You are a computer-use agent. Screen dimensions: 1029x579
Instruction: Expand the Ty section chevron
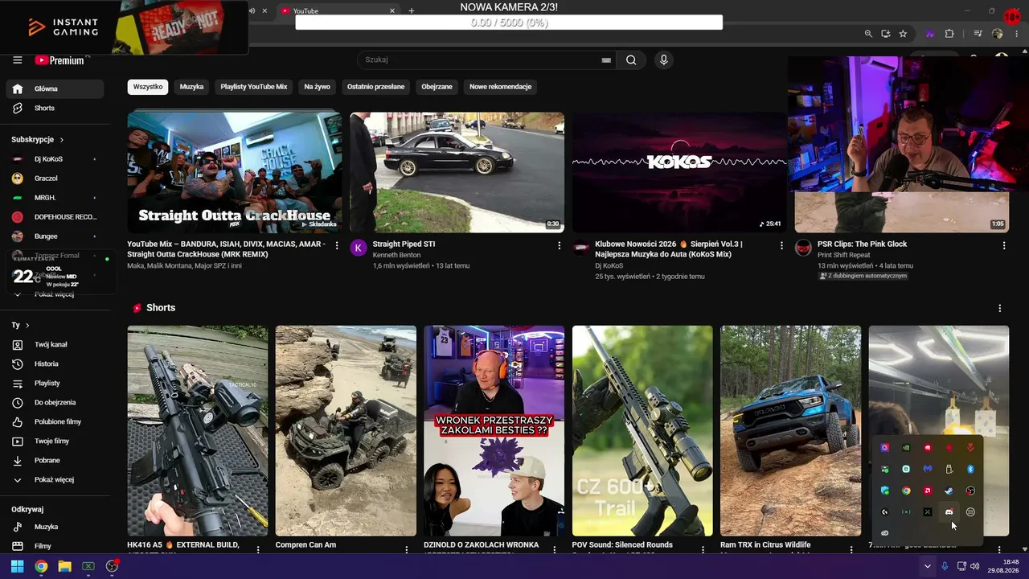27,325
